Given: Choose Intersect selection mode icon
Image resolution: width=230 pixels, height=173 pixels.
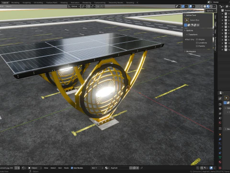Looking at the screenshot, I should 198,25.
